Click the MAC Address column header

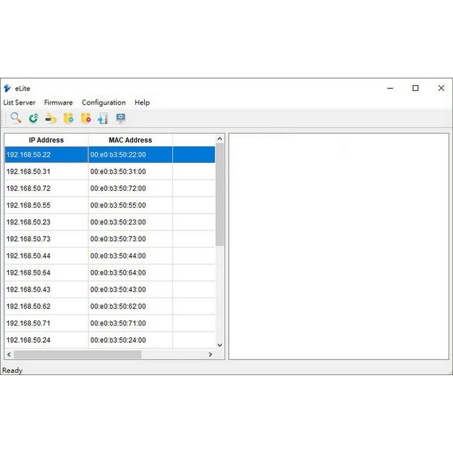click(130, 140)
